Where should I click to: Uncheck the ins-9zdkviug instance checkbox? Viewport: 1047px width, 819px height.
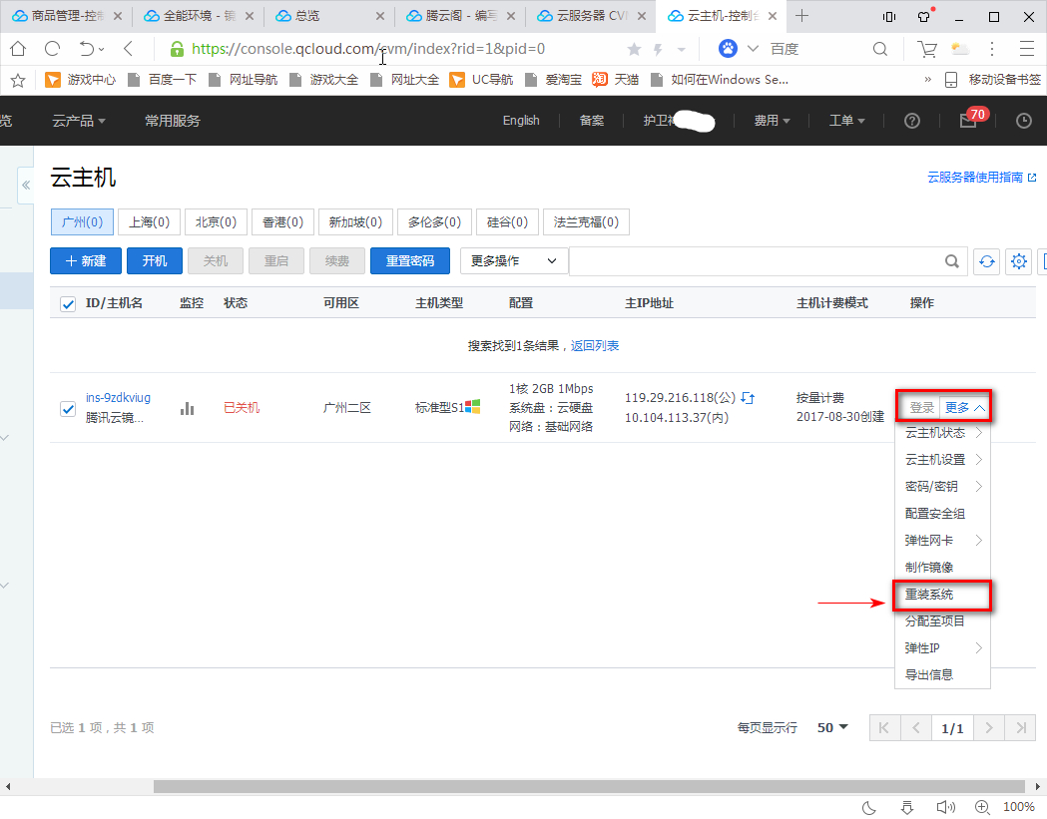tap(68, 408)
